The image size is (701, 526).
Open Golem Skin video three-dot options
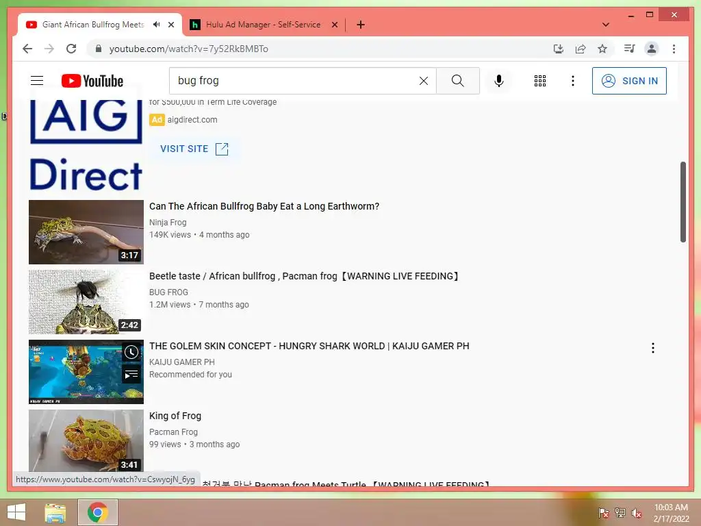pyautogui.click(x=652, y=348)
